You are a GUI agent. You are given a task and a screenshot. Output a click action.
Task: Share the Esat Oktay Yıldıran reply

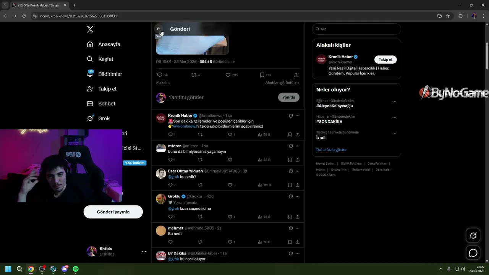tap(298, 185)
